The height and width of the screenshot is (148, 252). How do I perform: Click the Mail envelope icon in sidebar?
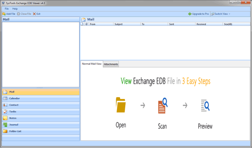pyautogui.click(x=5, y=92)
